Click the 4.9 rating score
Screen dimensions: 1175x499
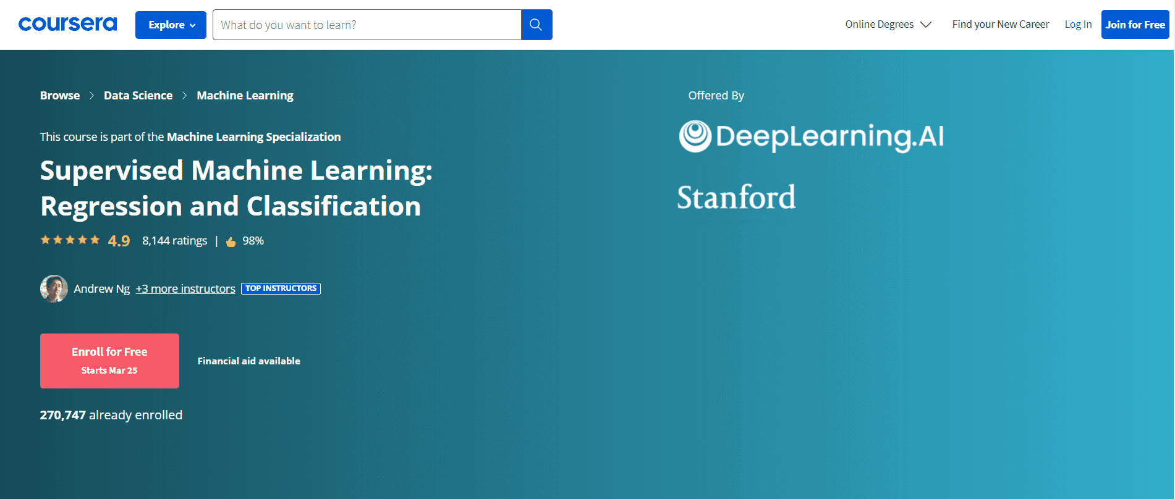[x=119, y=241]
